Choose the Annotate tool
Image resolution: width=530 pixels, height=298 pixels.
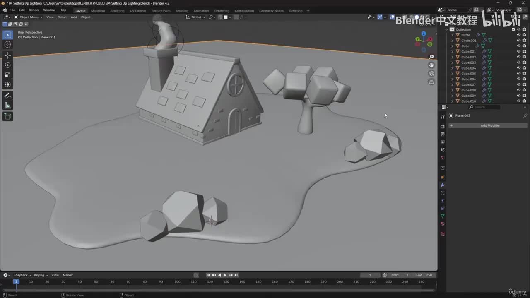[7, 96]
